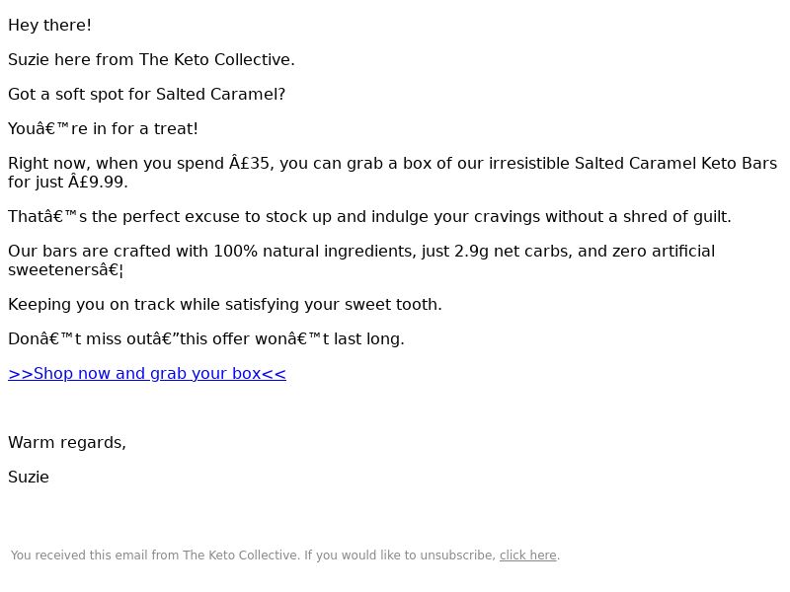
Task: Open the 'Shop now and grab your box' link
Action: [147, 374]
